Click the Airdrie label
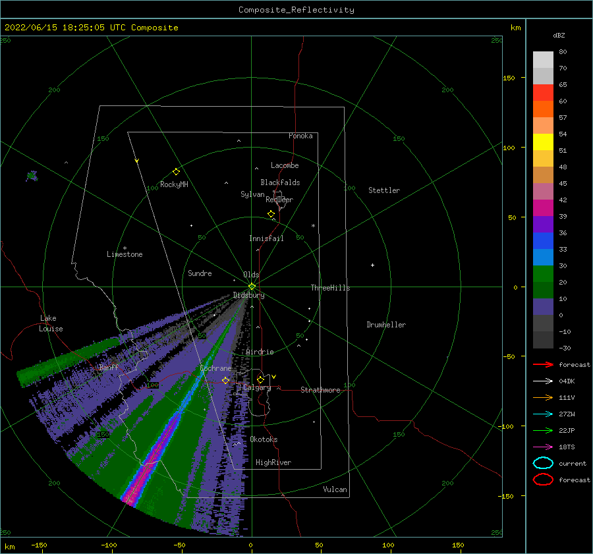 260,352
